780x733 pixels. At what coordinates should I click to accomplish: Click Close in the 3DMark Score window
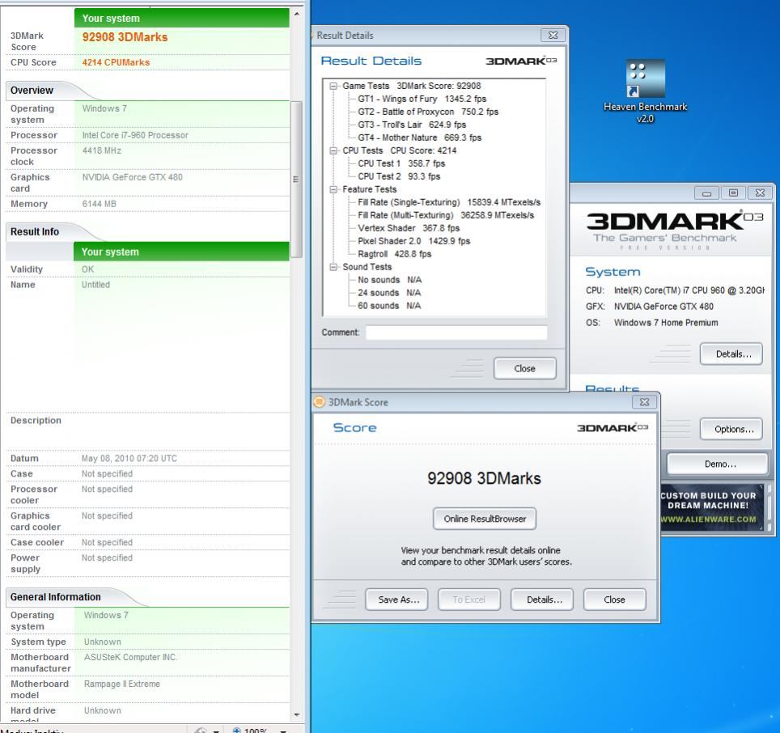614,600
